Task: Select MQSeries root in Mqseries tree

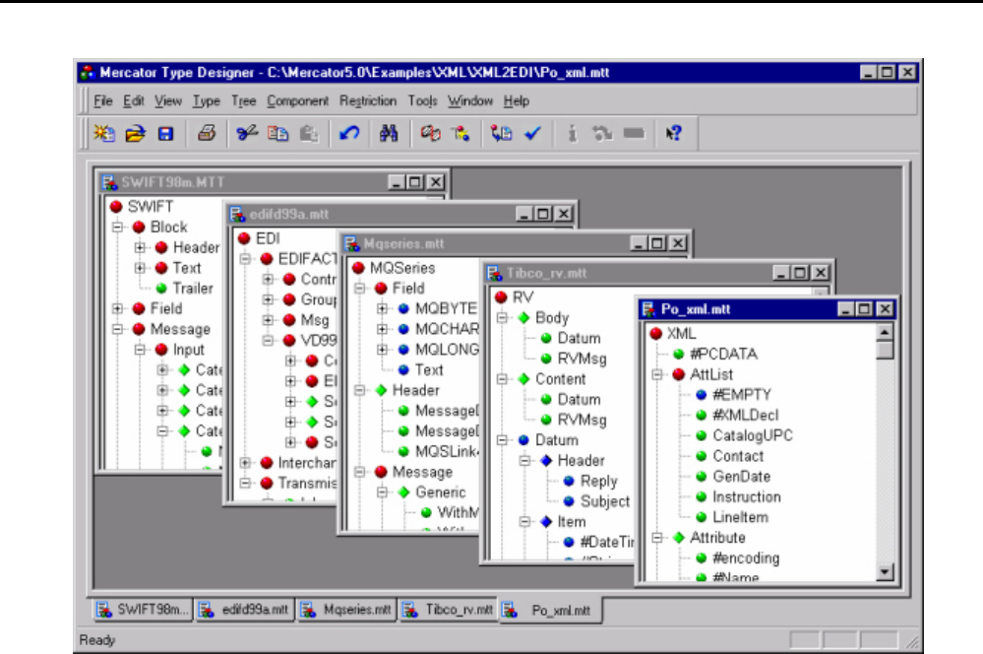Action: pyautogui.click(x=401, y=268)
